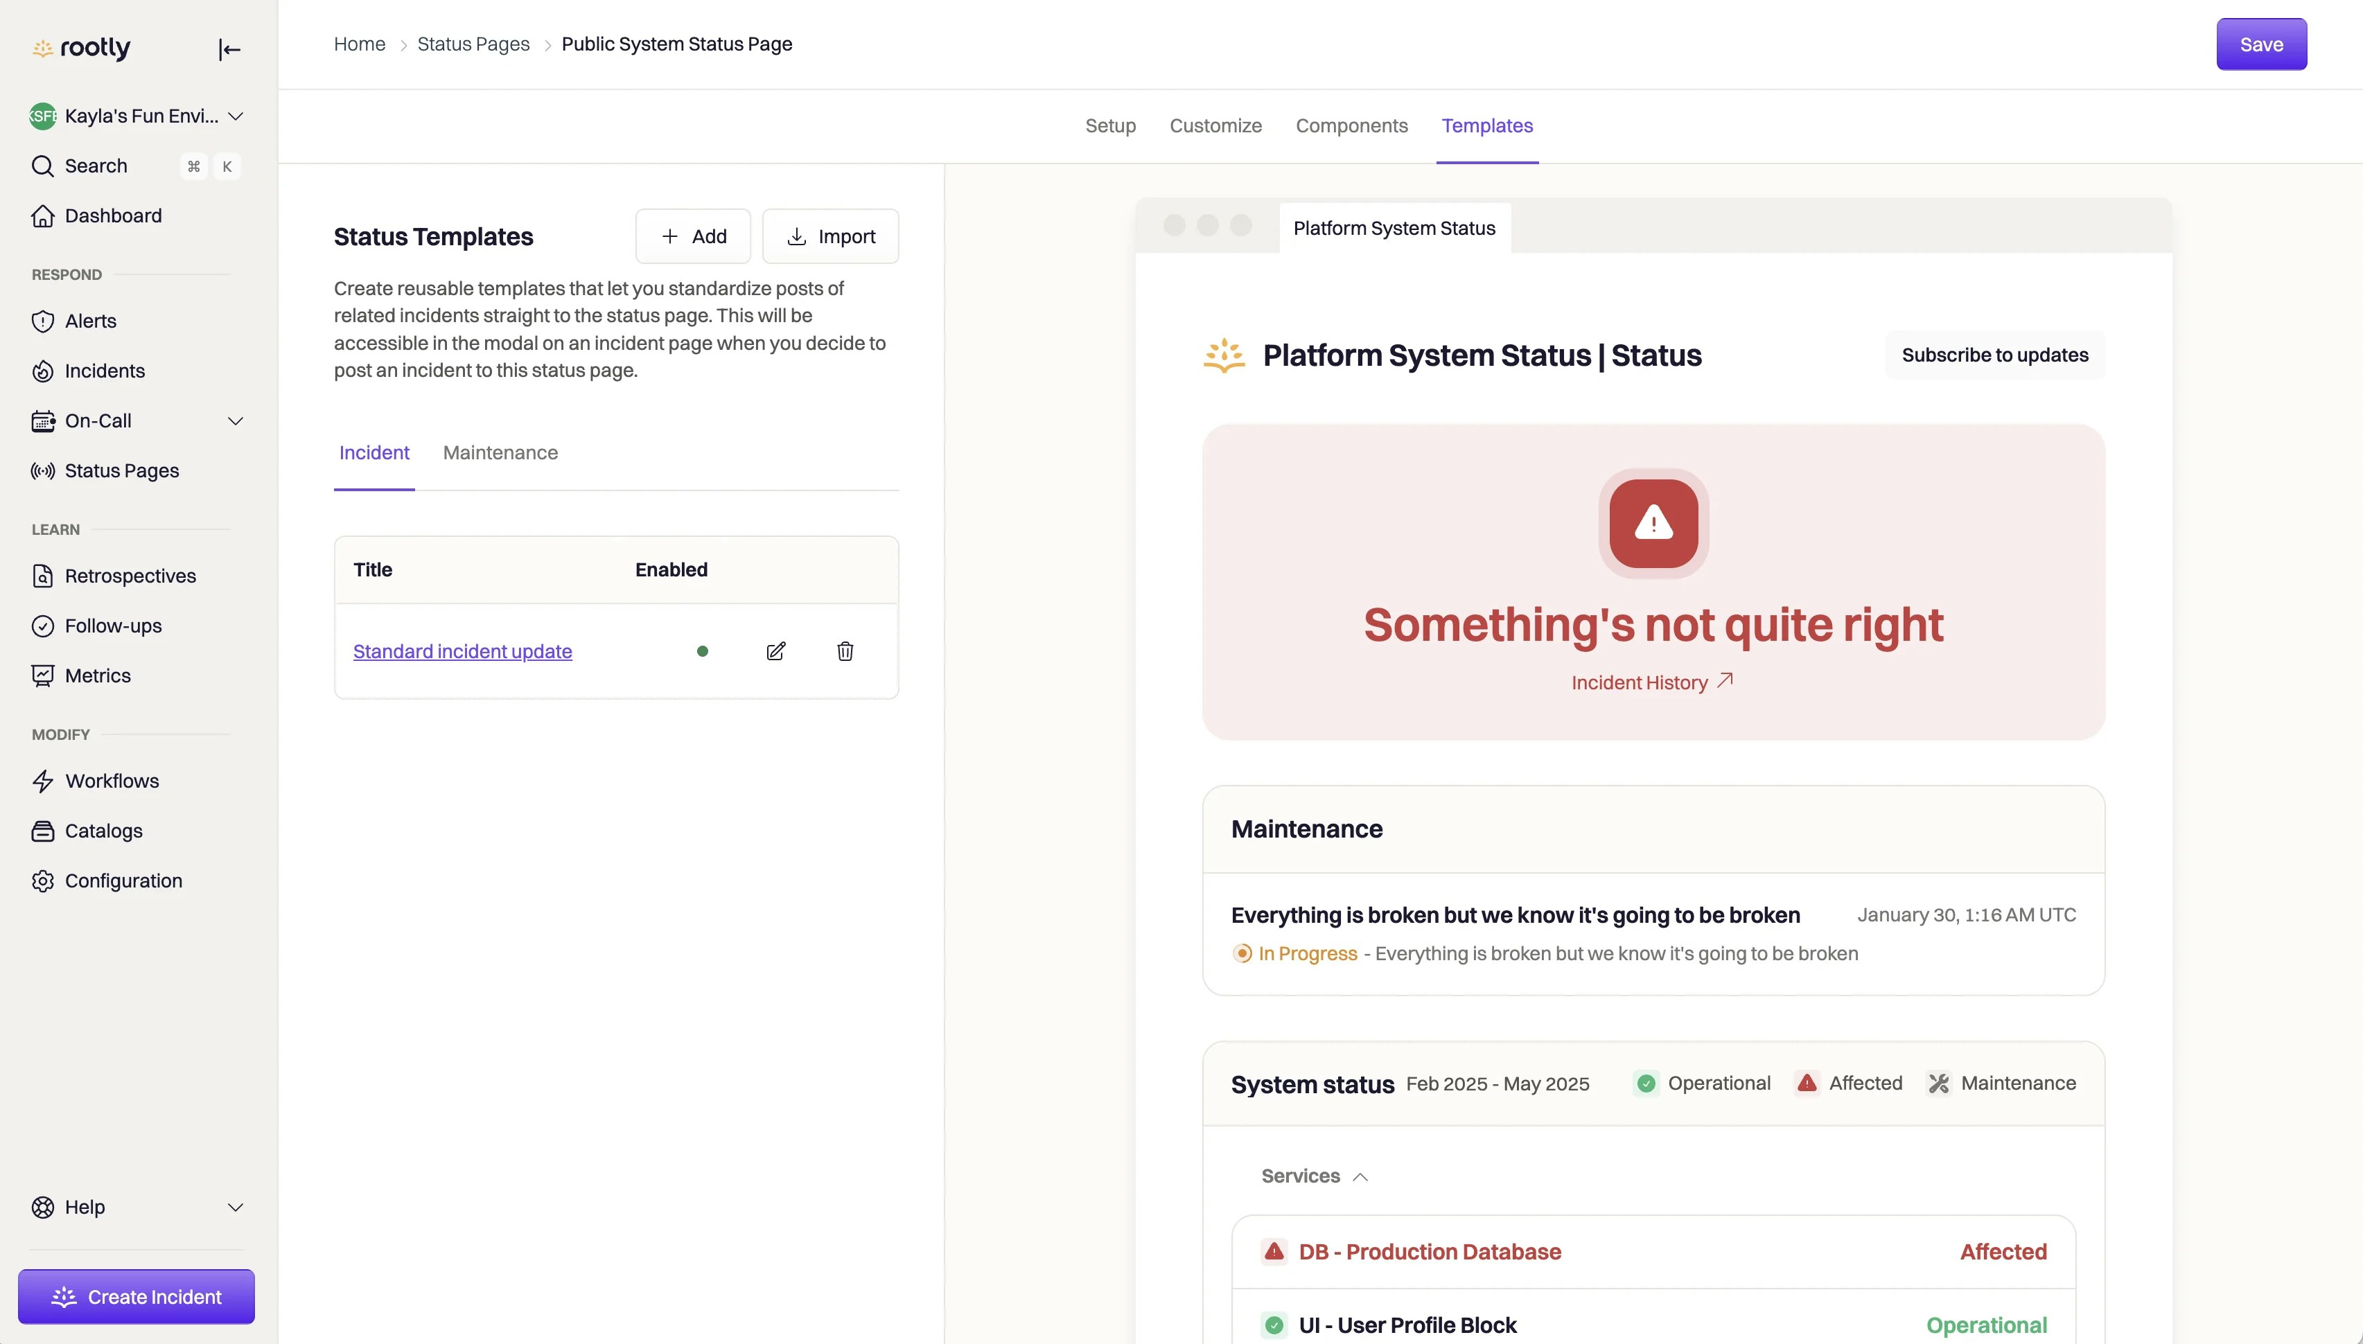The width and height of the screenshot is (2363, 1344).
Task: Click the Save button
Action: pos(2261,44)
